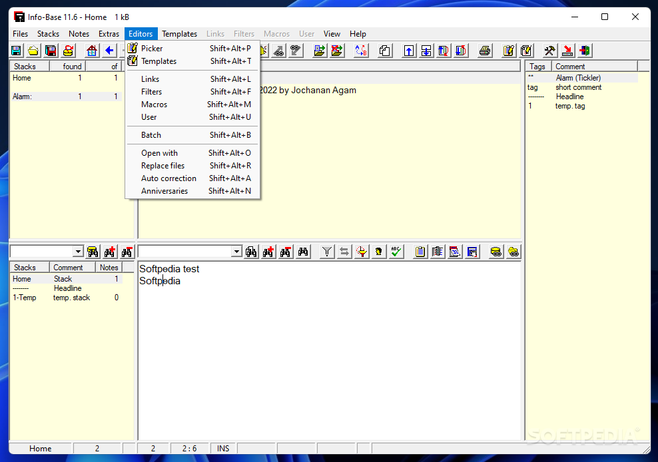
Task: Click the found column header
Action: point(68,67)
